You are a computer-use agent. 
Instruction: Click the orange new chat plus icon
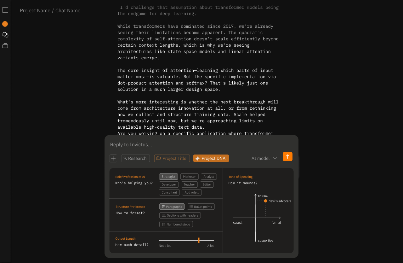tap(5, 24)
